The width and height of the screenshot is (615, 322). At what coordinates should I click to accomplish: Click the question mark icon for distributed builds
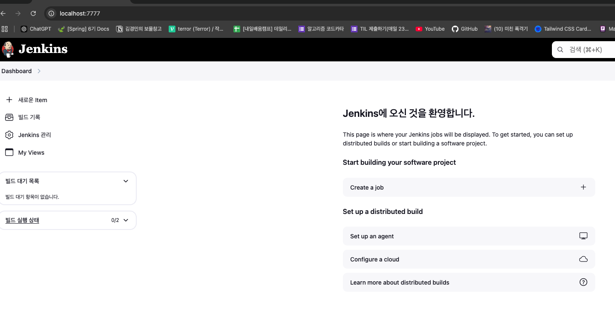(583, 282)
